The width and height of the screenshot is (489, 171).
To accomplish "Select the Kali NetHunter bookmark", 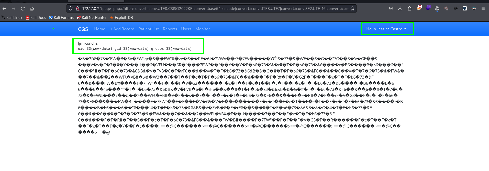I will (x=92, y=18).
